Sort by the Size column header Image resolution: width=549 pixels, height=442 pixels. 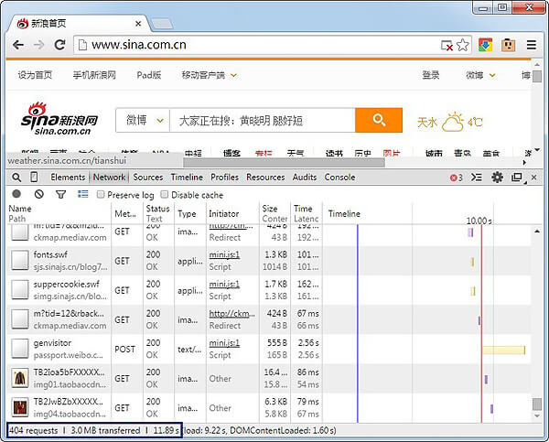click(274, 213)
